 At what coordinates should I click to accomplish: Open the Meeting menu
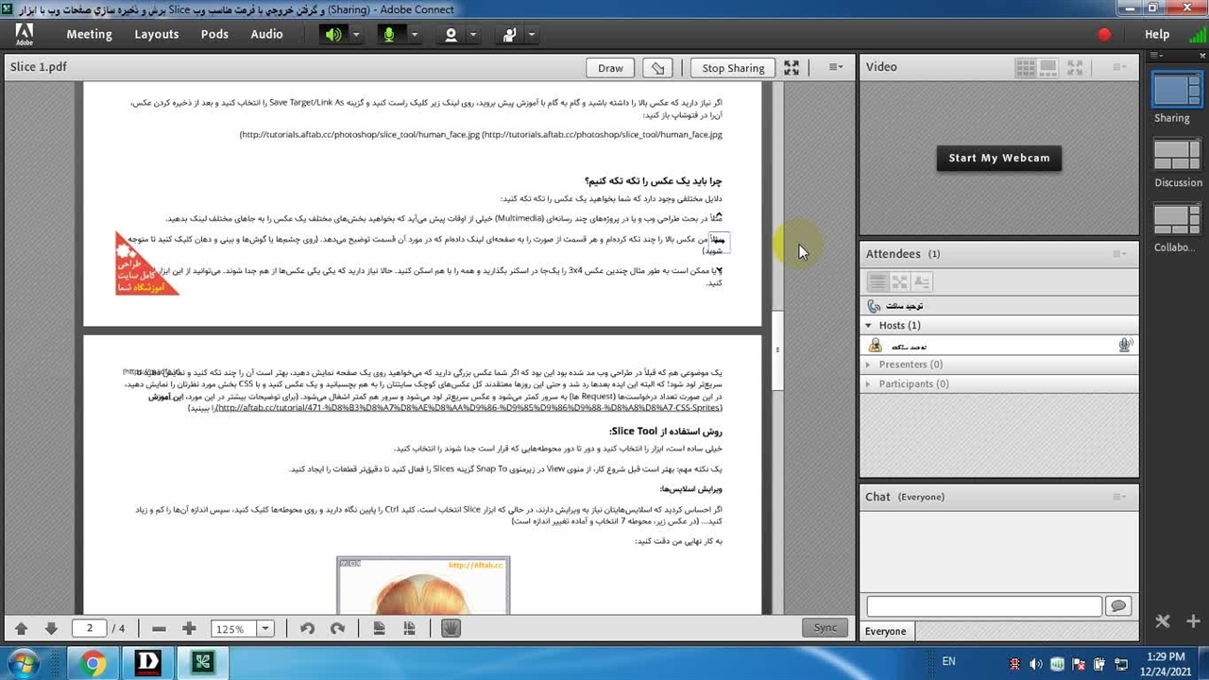click(89, 34)
